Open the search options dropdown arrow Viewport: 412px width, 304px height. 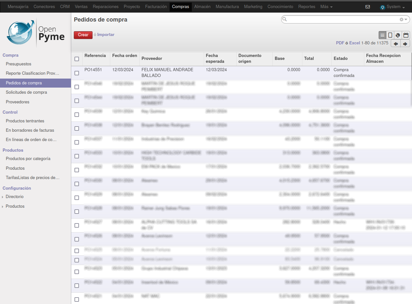pos(406,19)
